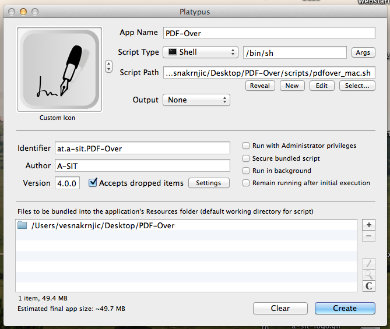Image resolution: width=390 pixels, height=329 pixels.
Task: Click the plus button to add bundled file
Action: (368, 225)
